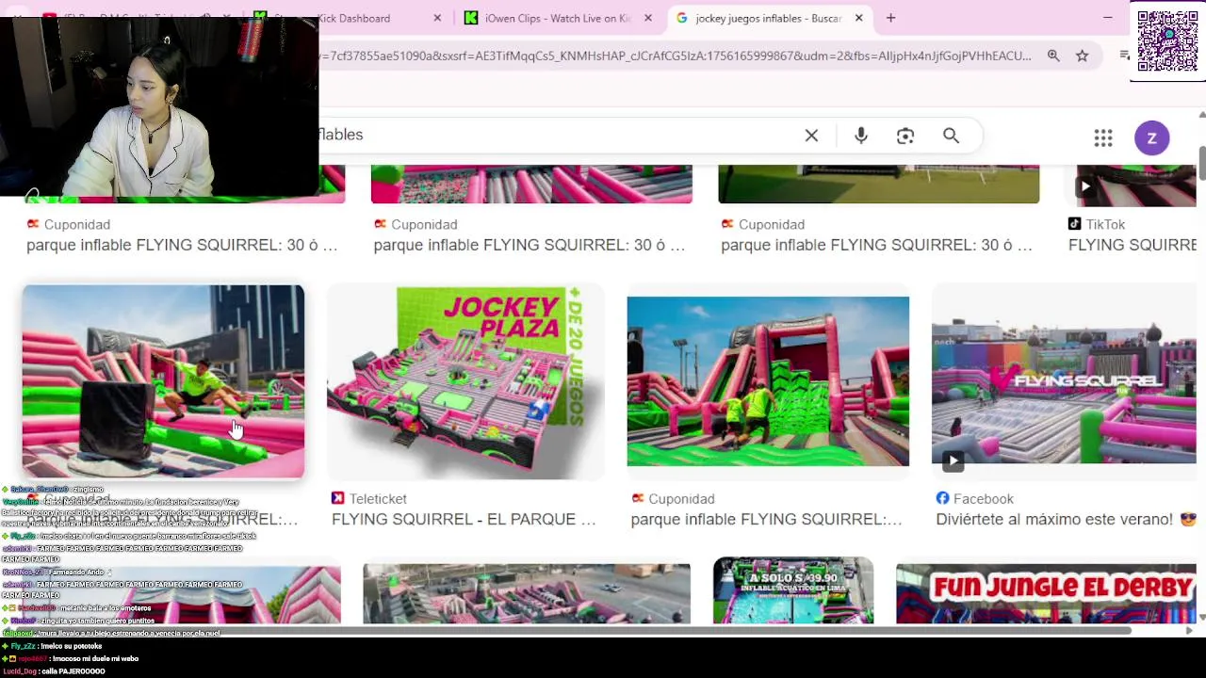Open the pink inflatable slide image by Cuponidad
This screenshot has height=678, width=1206.
coord(768,381)
